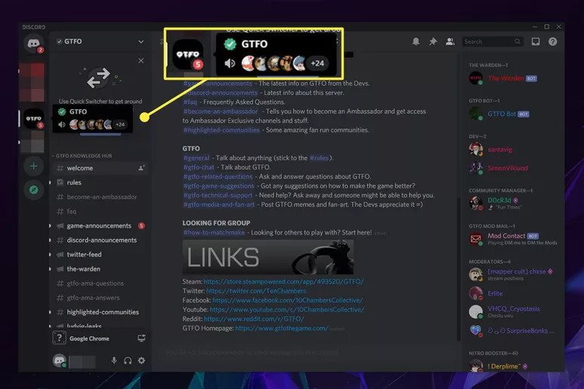Click #general channel link in message
584x389 pixels.
tap(196, 158)
